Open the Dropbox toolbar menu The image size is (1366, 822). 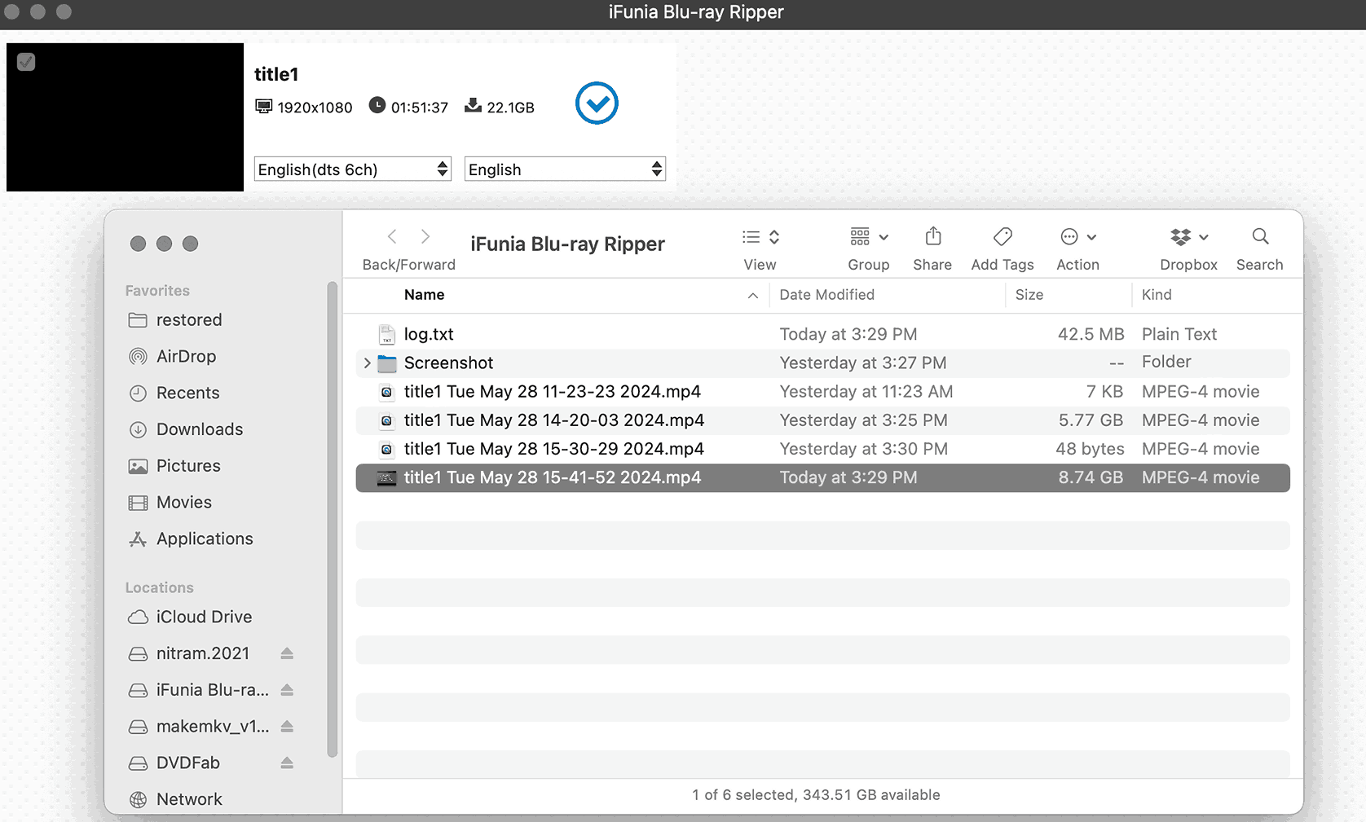[x=1188, y=237]
